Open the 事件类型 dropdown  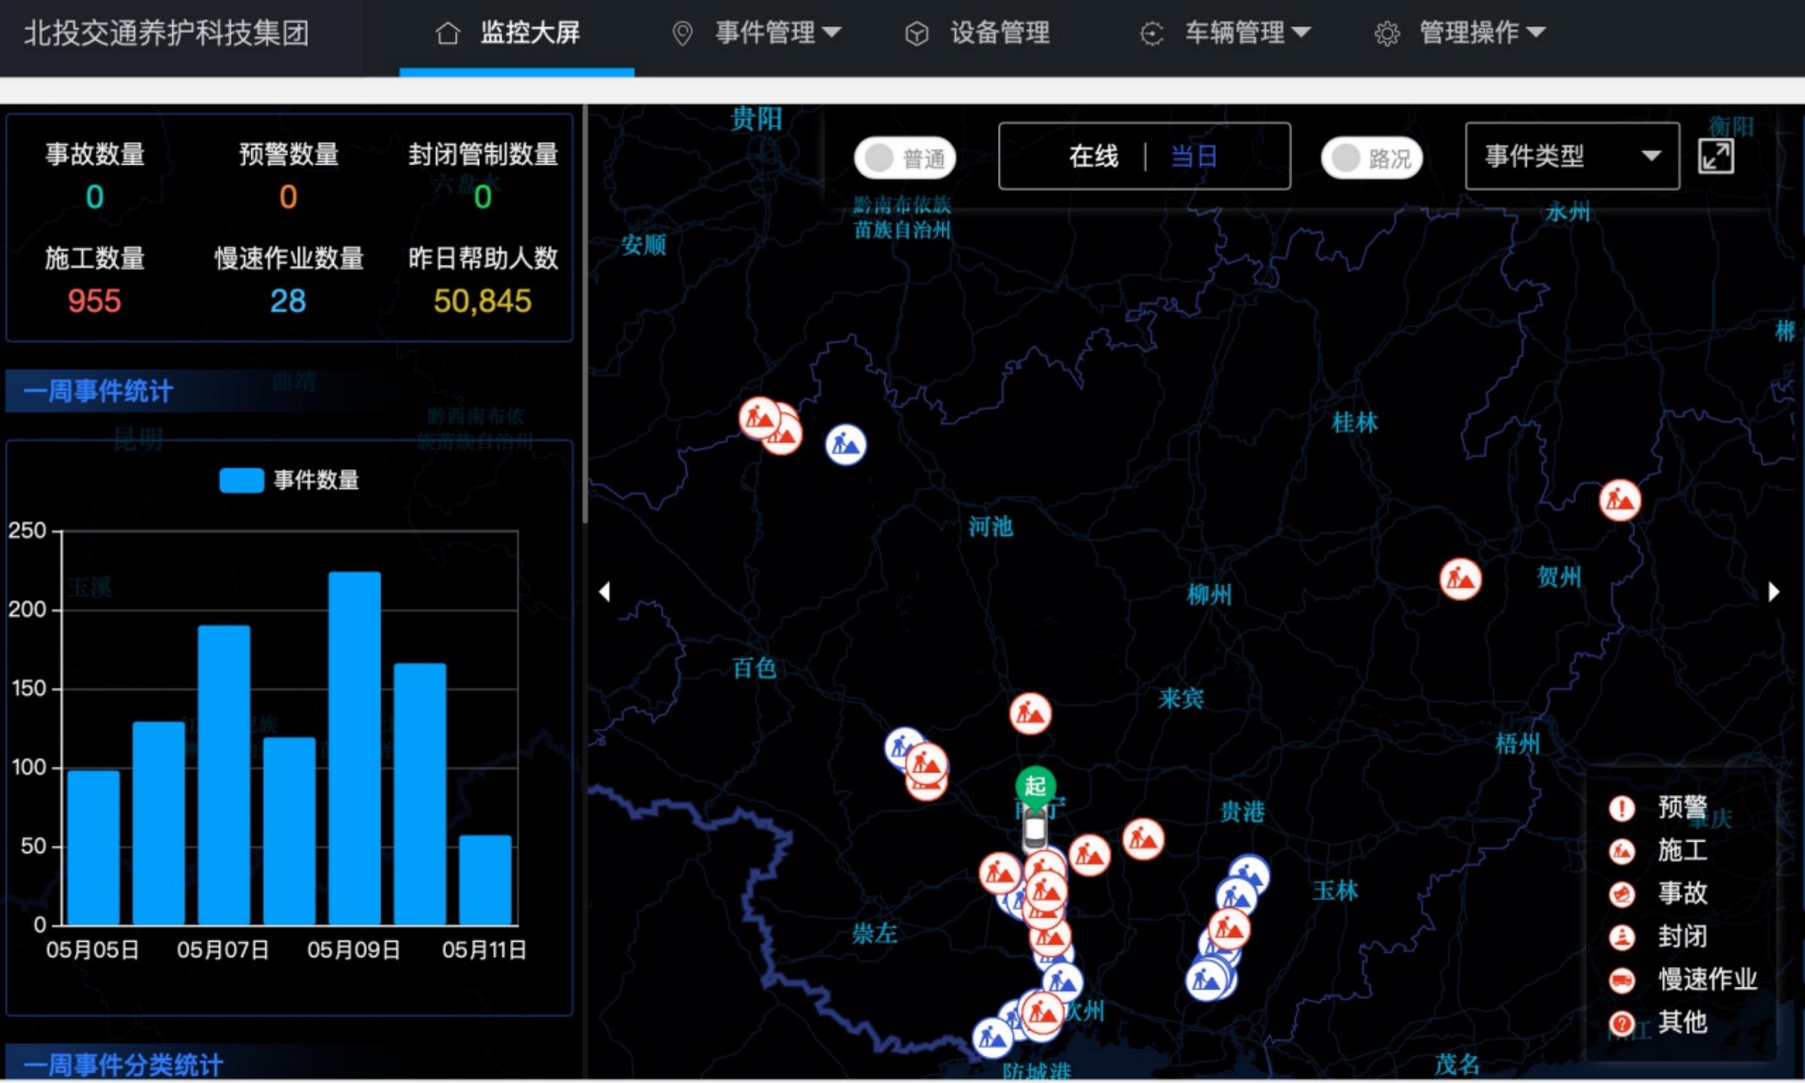(1572, 156)
